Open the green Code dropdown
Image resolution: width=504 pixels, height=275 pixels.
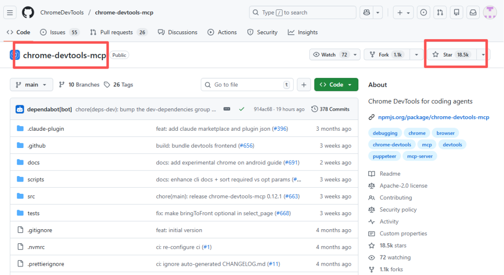(x=336, y=85)
